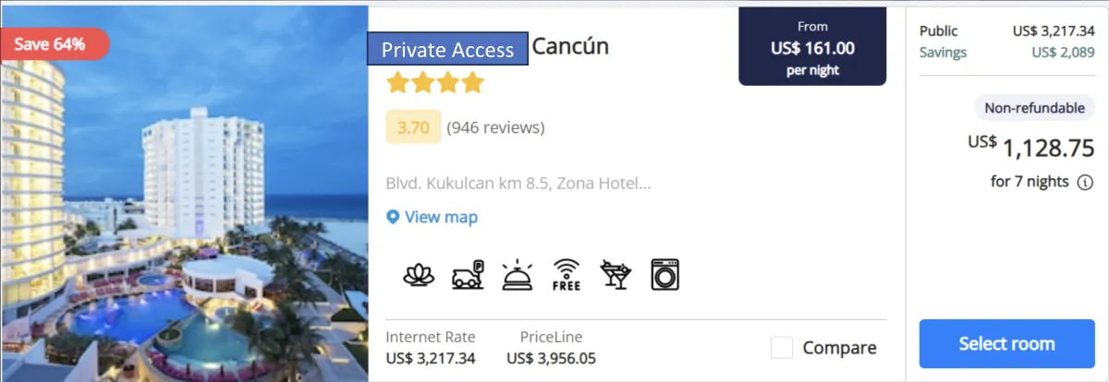Click the Private Access Cancún hotel title
The height and width of the screenshot is (382, 1109).
(488, 48)
